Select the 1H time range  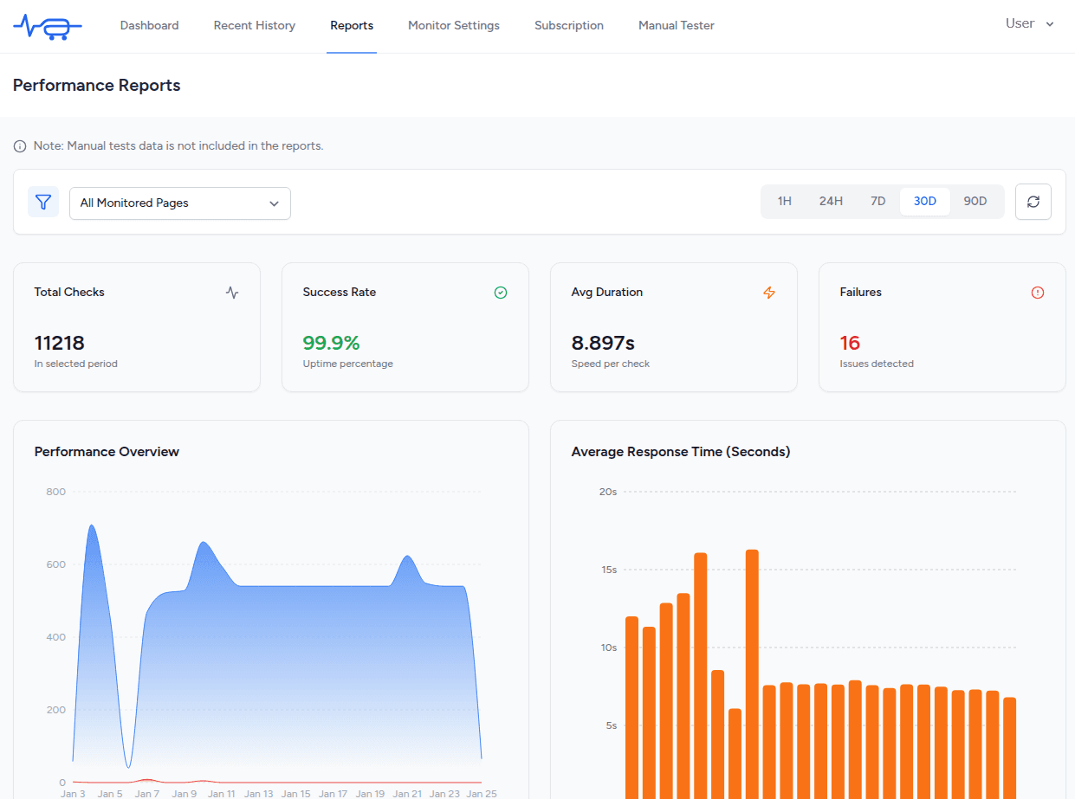tap(784, 202)
